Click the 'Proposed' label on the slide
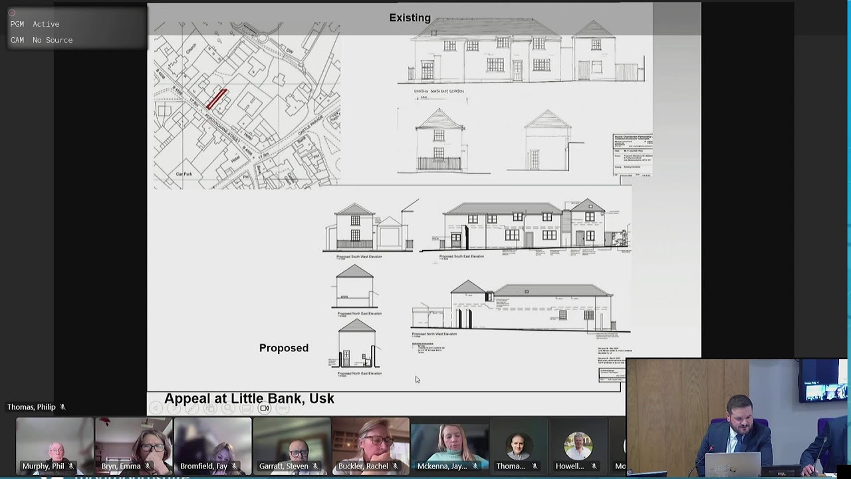Screen dimensions: 851x479 (284, 348)
